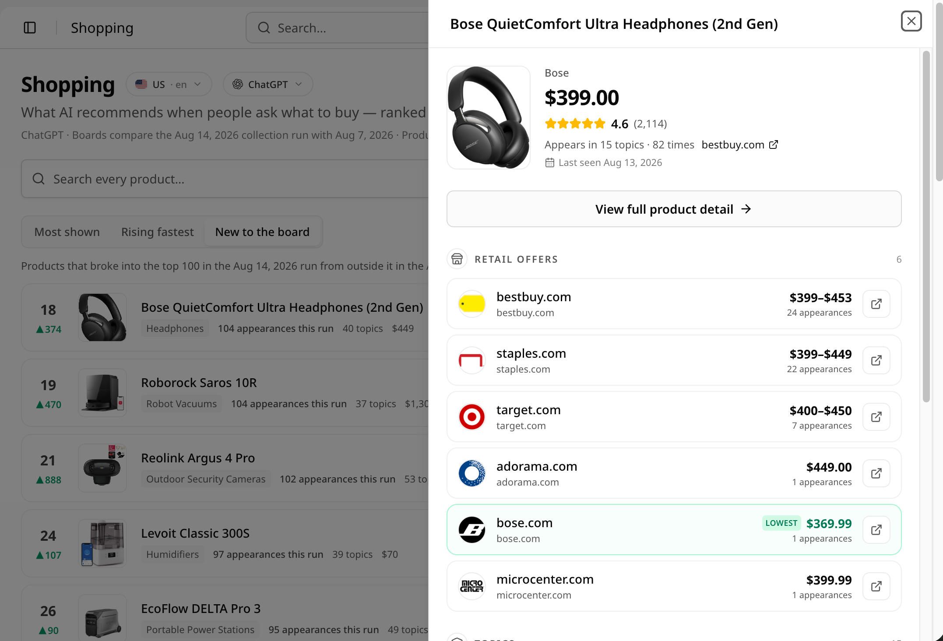943x641 pixels.
Task: Click the $399–$453 bestbuy.com price range
Action: click(x=820, y=298)
